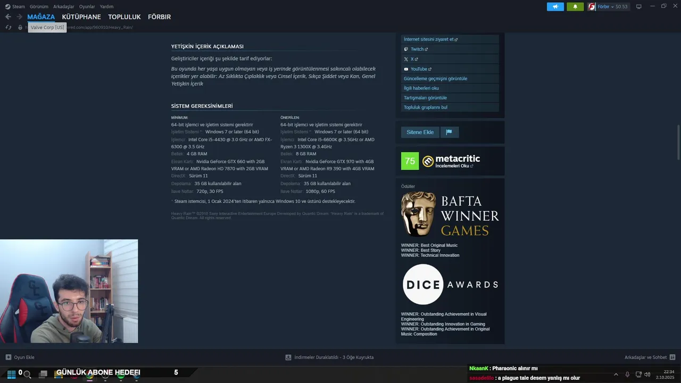The width and height of the screenshot is (681, 383).
Task: Click the plus icon beside Oyun Ekle
Action: point(8,357)
